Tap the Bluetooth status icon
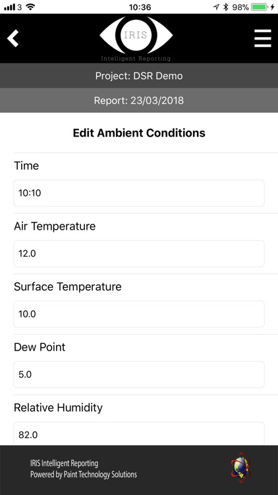The width and height of the screenshot is (278, 495). (225, 7)
